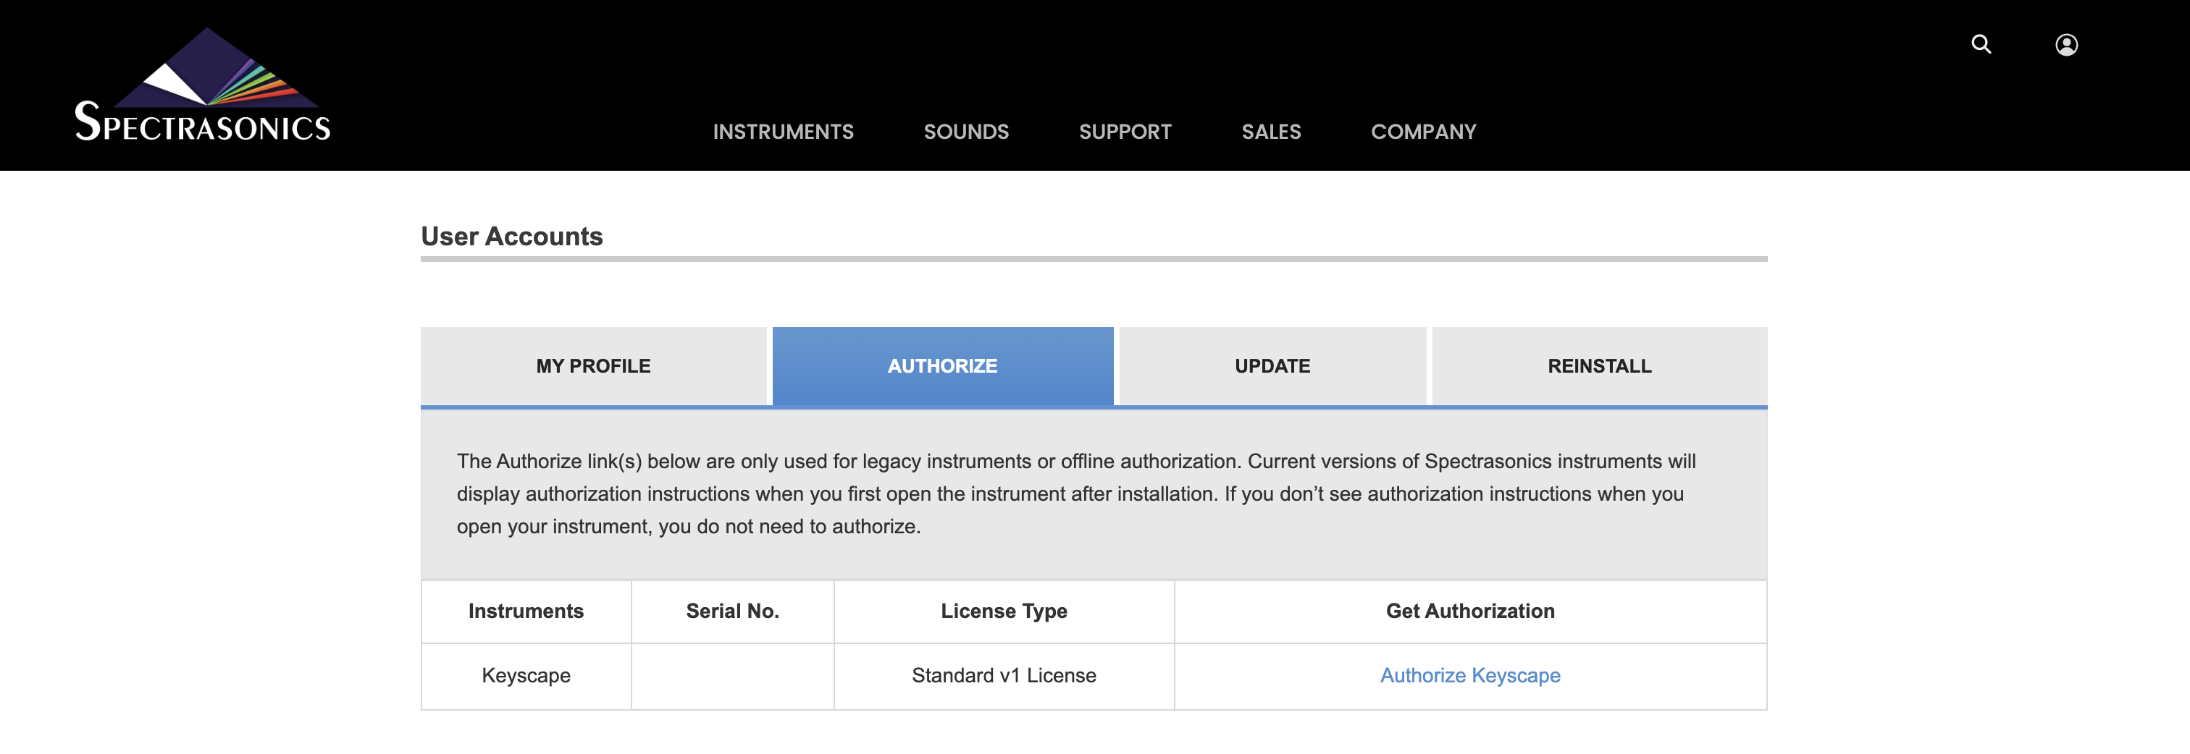This screenshot has width=2190, height=754.
Task: Select Support in the top navigation
Action: [1125, 132]
